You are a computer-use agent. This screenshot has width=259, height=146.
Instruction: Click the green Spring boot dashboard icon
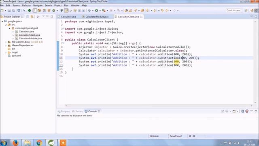pyautogui.click(x=30, y=11)
